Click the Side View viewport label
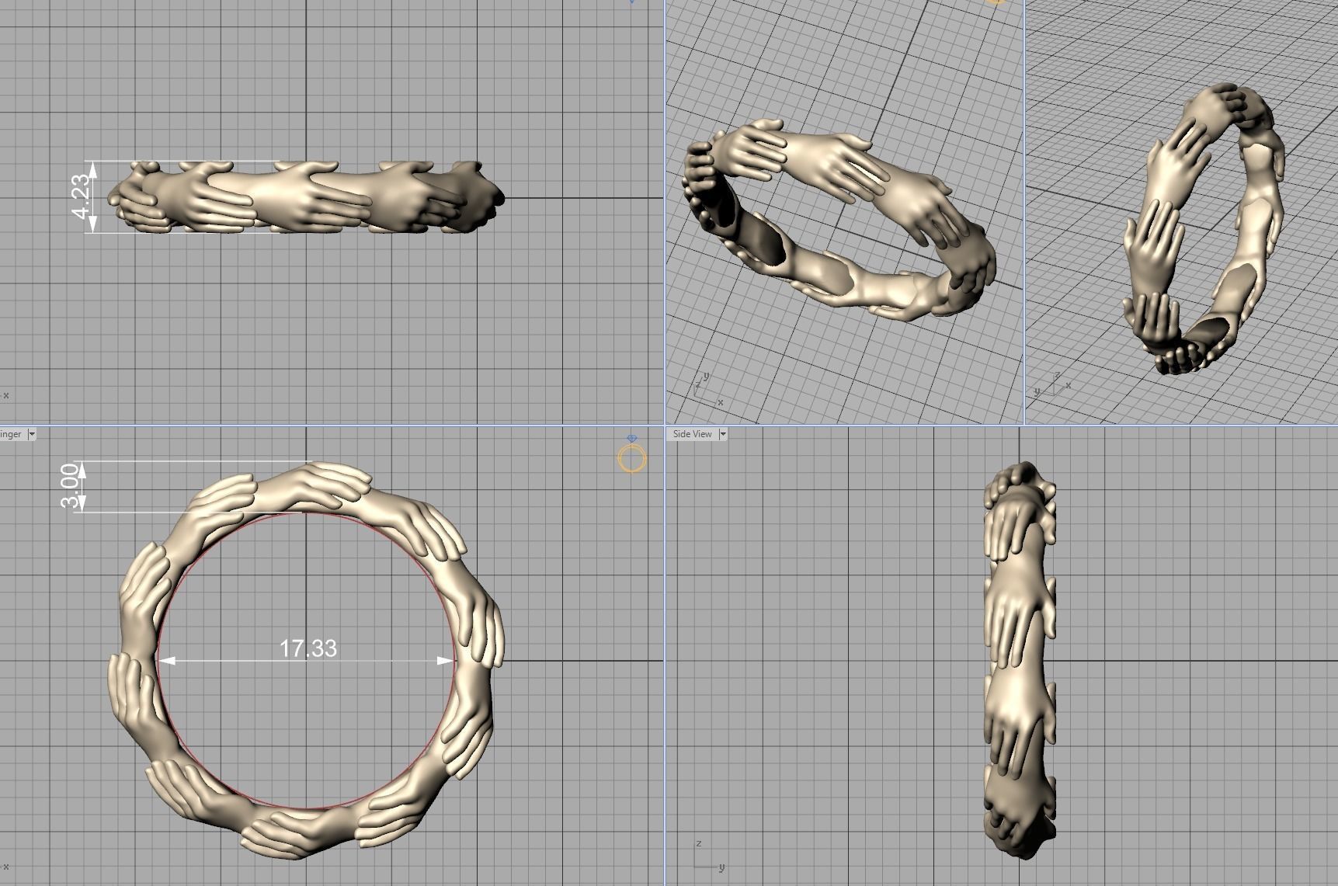 tap(692, 434)
